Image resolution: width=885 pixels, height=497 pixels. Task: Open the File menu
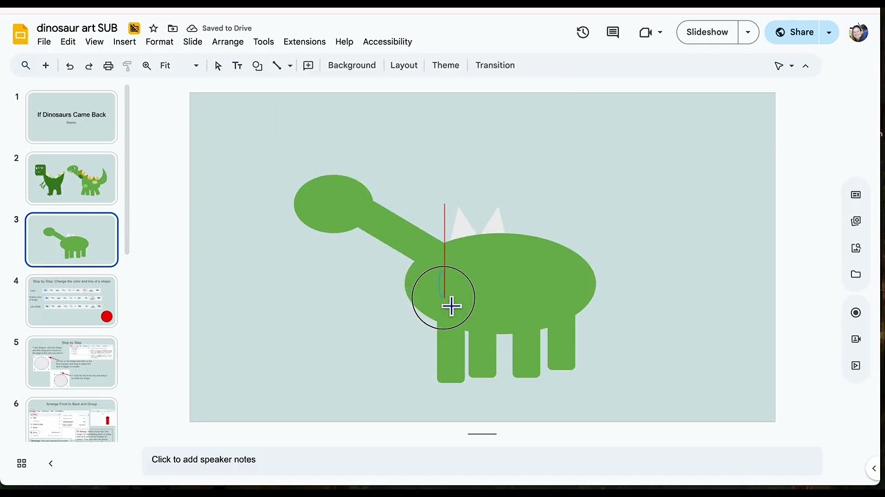coord(44,41)
